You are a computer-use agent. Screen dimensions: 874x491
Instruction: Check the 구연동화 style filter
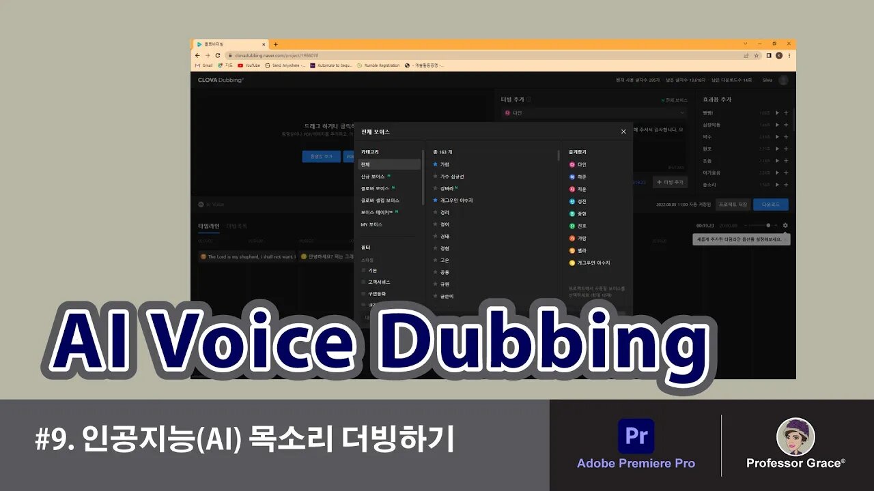[363, 294]
